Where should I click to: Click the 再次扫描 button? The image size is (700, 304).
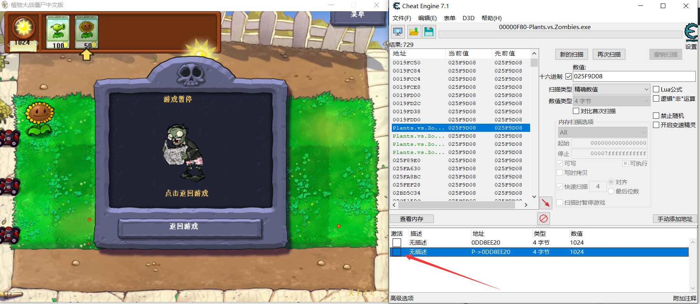coord(609,54)
